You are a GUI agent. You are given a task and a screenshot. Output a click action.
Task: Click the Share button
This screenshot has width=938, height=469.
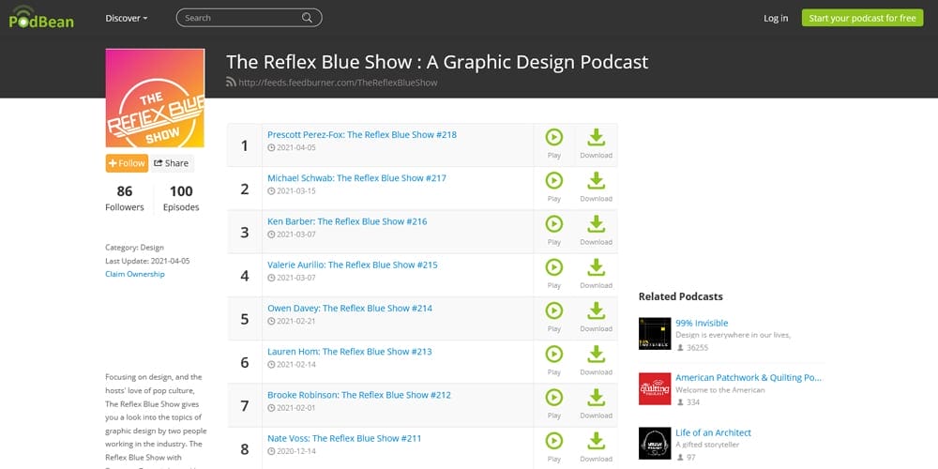171,163
